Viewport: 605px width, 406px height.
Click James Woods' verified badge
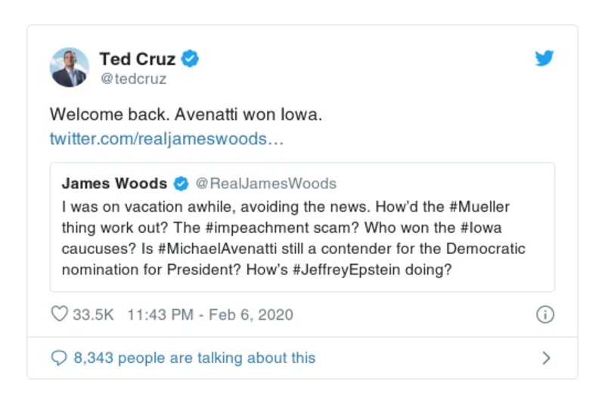(181, 184)
